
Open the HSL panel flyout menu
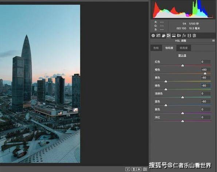pyautogui.click(x=214, y=41)
